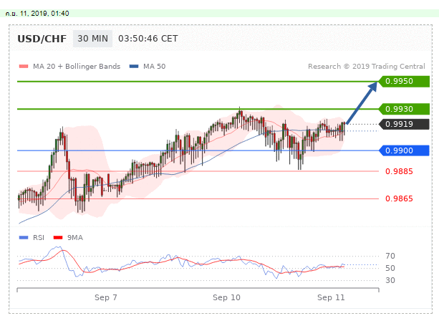Click the 9MA red legend swatch
The image size is (439, 321).
tap(58, 238)
